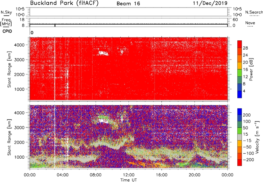Image resolution: width=263 pixels, height=182 pixels.
Task: Click the 'CPID' label
Action: (x=7, y=31)
